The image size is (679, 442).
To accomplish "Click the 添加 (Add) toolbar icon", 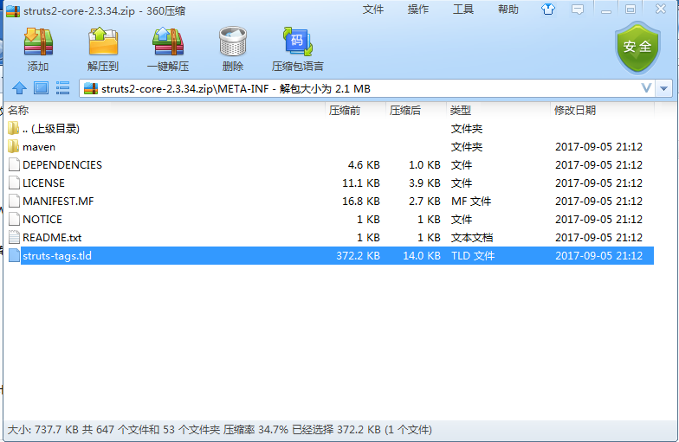I will [38, 42].
